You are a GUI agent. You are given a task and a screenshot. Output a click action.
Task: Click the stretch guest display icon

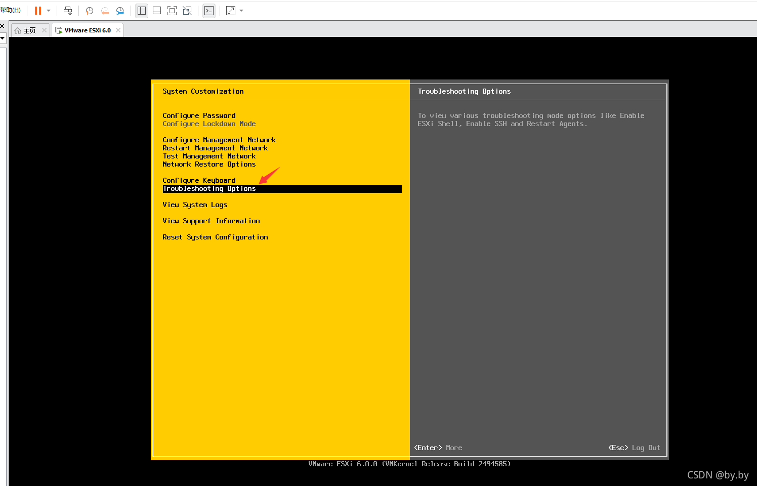tap(231, 11)
